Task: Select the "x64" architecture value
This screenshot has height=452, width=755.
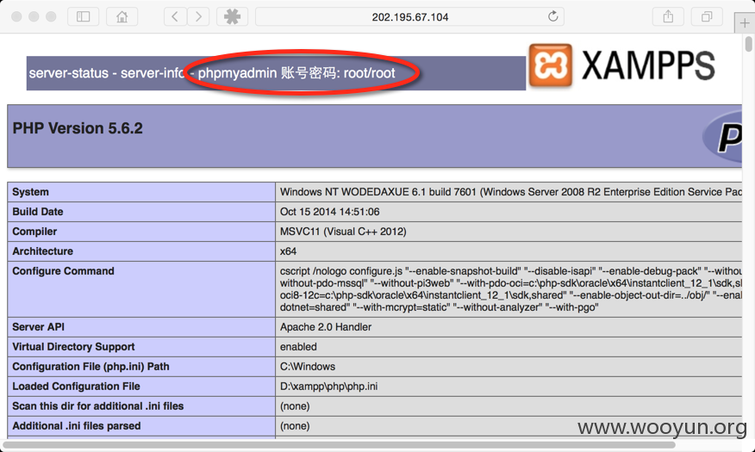Action: click(x=289, y=251)
